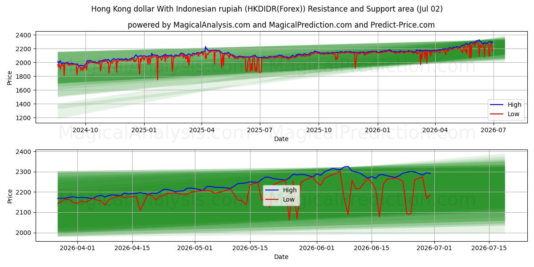Click the 1600 price tick on top chart
The width and height of the screenshot is (534, 267).
(24, 90)
